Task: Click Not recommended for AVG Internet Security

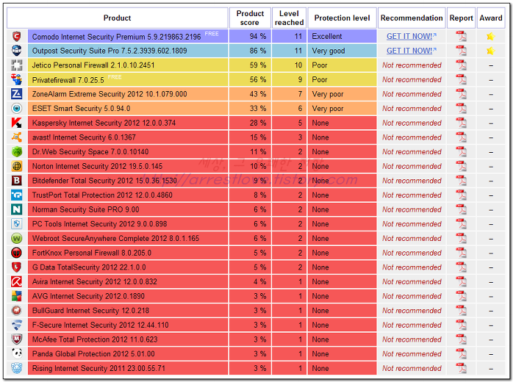Action: [412, 296]
